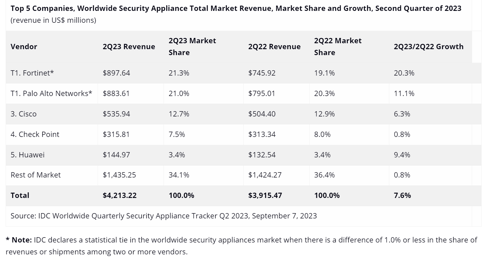The width and height of the screenshot is (483, 258).
Task: Click the IDC source citation line
Action: (x=164, y=216)
